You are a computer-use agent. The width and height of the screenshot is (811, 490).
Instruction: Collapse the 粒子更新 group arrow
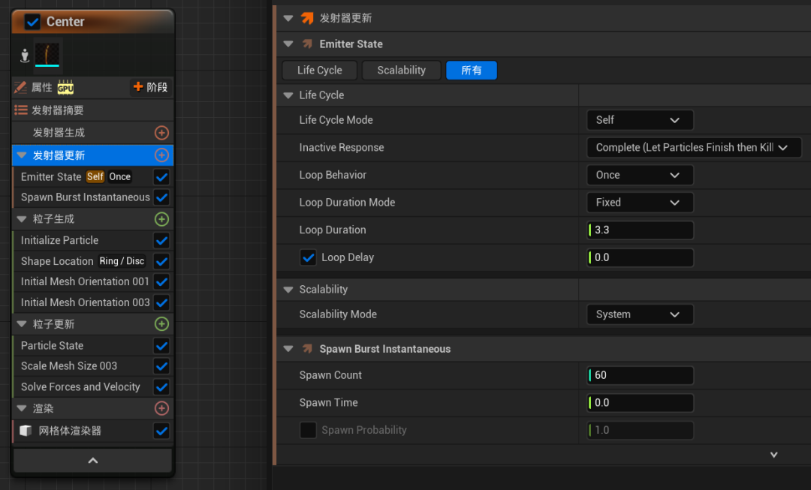(x=22, y=324)
